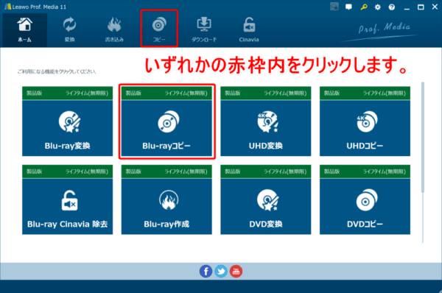Screen dimensions: 442x293
Task: Open the UHDコピー module tile
Action: [365, 121]
